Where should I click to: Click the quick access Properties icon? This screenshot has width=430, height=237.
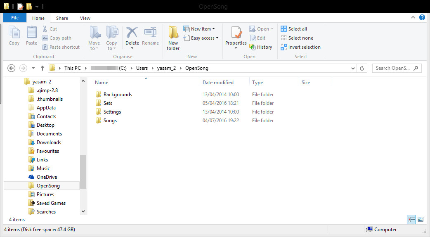coord(20,6)
